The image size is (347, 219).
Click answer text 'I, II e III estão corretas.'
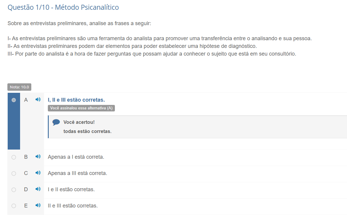(x=76, y=100)
